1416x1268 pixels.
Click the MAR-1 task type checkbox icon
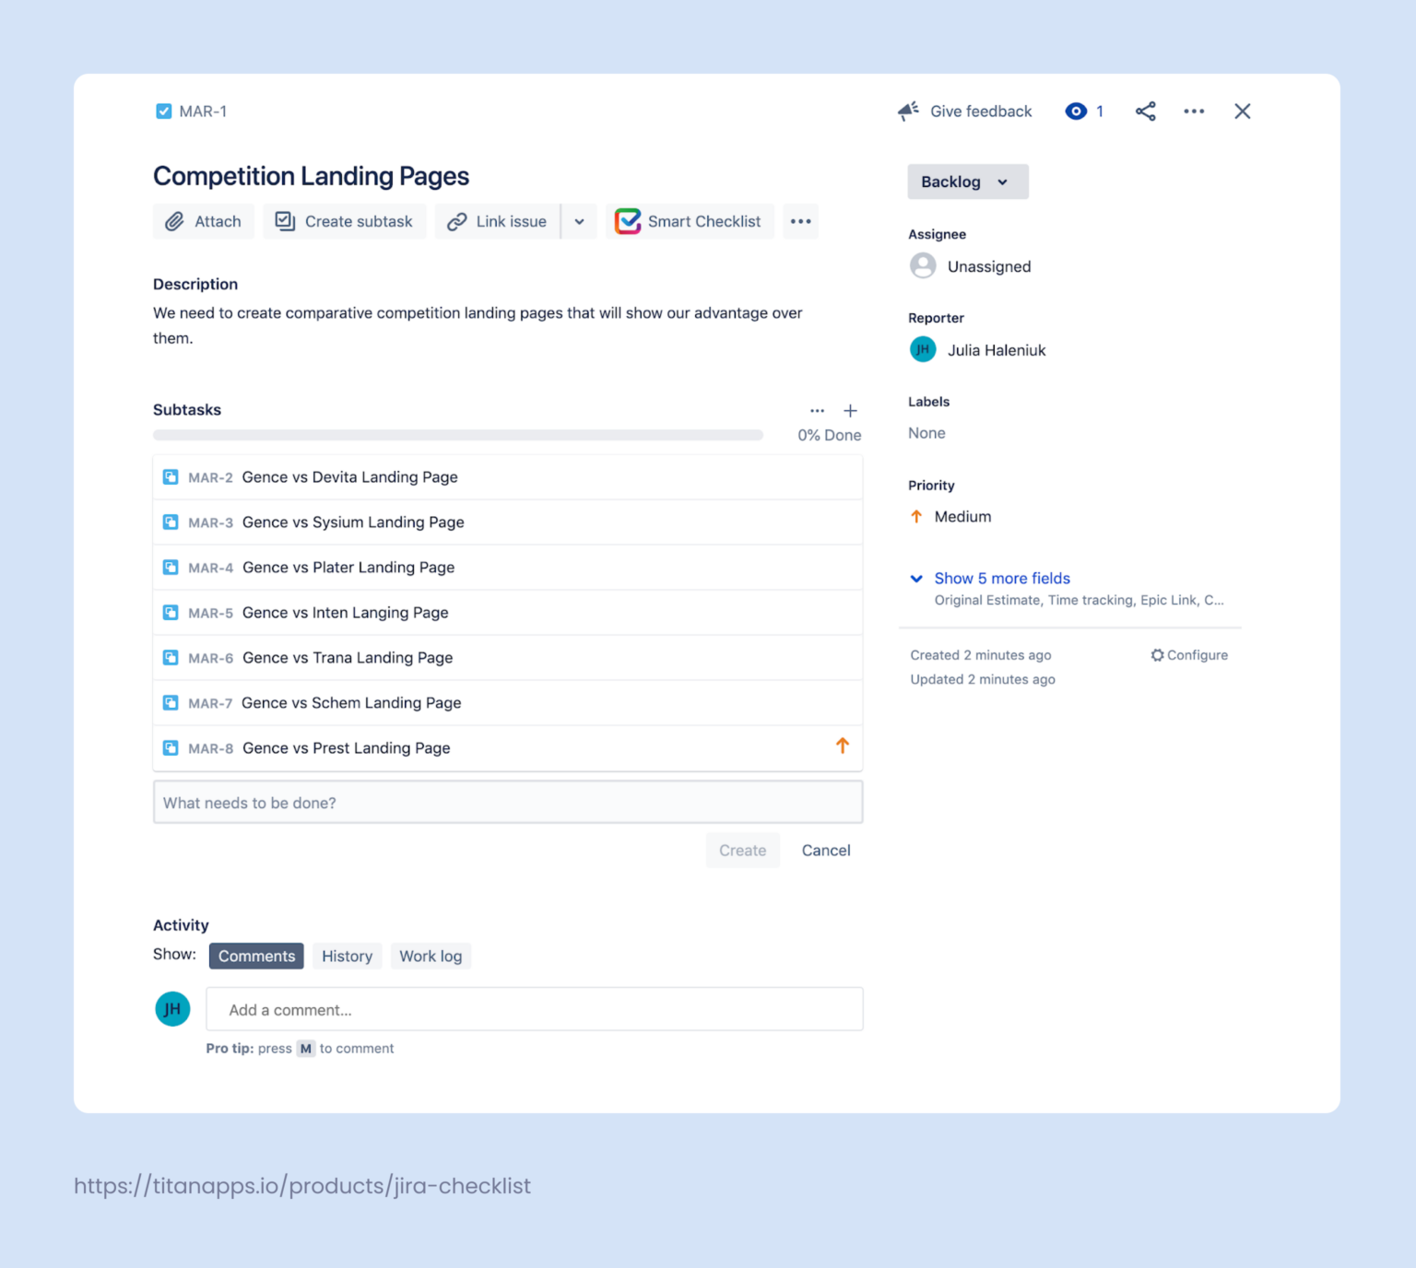(164, 112)
